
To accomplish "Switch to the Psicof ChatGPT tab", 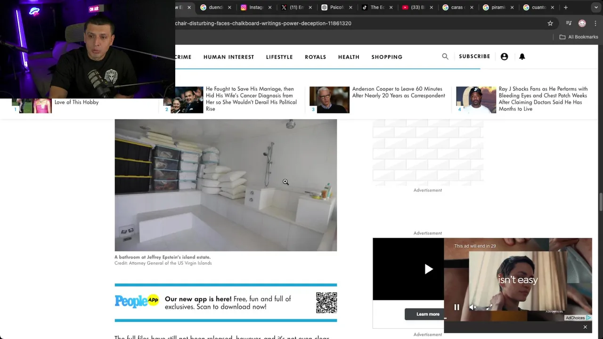I will click(x=337, y=7).
